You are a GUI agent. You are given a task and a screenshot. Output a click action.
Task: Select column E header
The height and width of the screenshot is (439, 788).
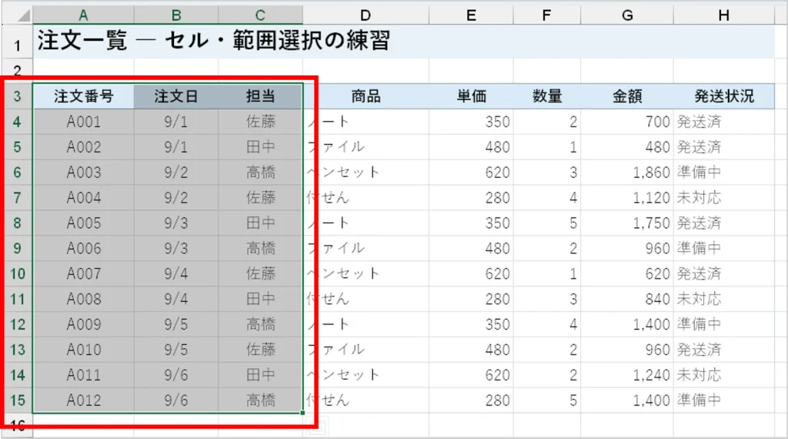471,15
